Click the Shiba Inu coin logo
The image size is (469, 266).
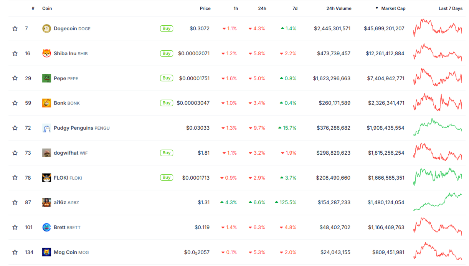[x=46, y=53]
